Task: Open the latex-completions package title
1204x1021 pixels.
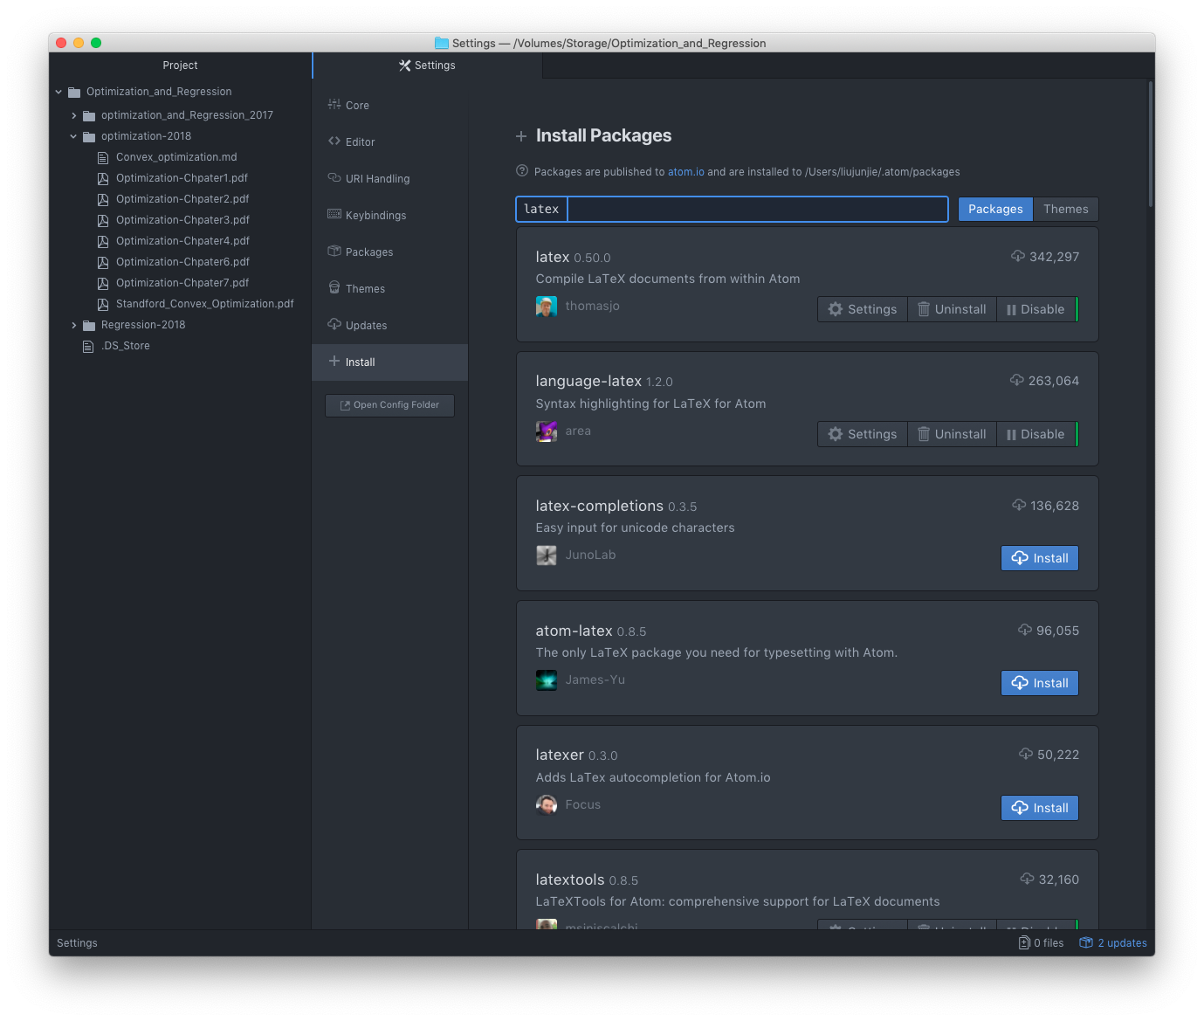Action: coord(600,507)
